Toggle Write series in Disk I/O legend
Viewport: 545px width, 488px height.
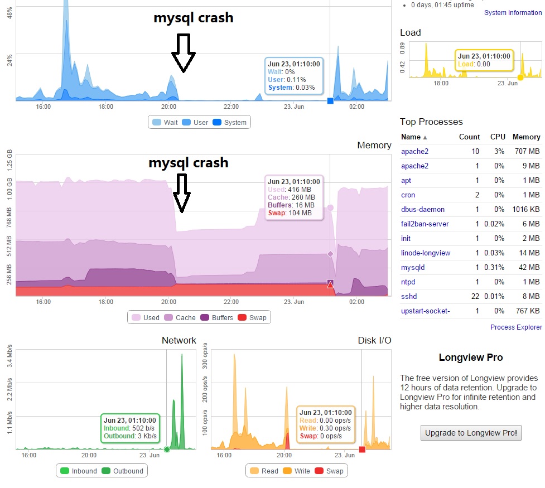click(x=296, y=471)
